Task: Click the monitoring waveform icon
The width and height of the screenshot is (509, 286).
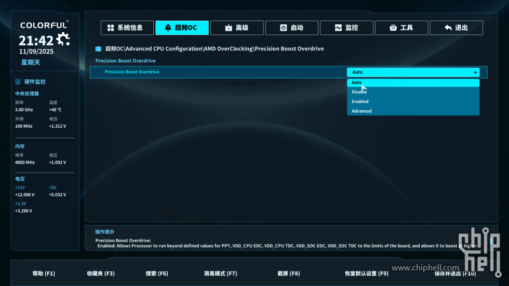Action: click(x=339, y=28)
